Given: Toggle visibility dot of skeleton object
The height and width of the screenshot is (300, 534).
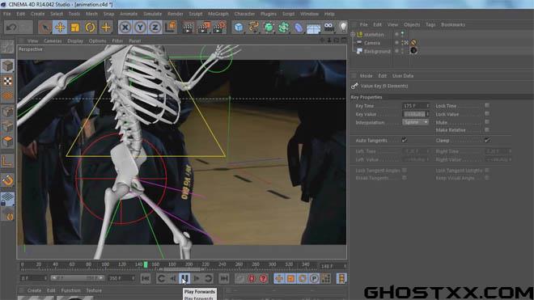Looking at the screenshot, I should (396, 34).
